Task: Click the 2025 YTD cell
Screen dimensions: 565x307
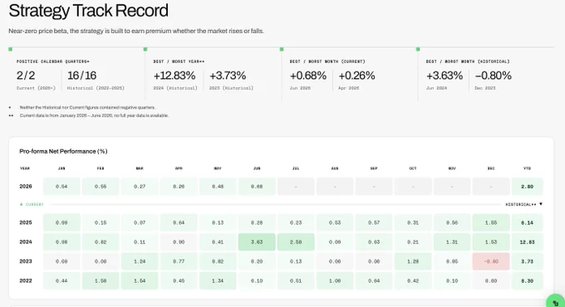Action: coord(527,222)
